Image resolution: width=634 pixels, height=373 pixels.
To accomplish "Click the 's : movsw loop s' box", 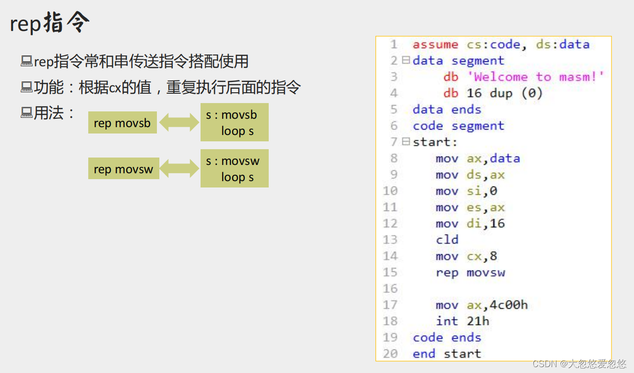I will click(234, 168).
